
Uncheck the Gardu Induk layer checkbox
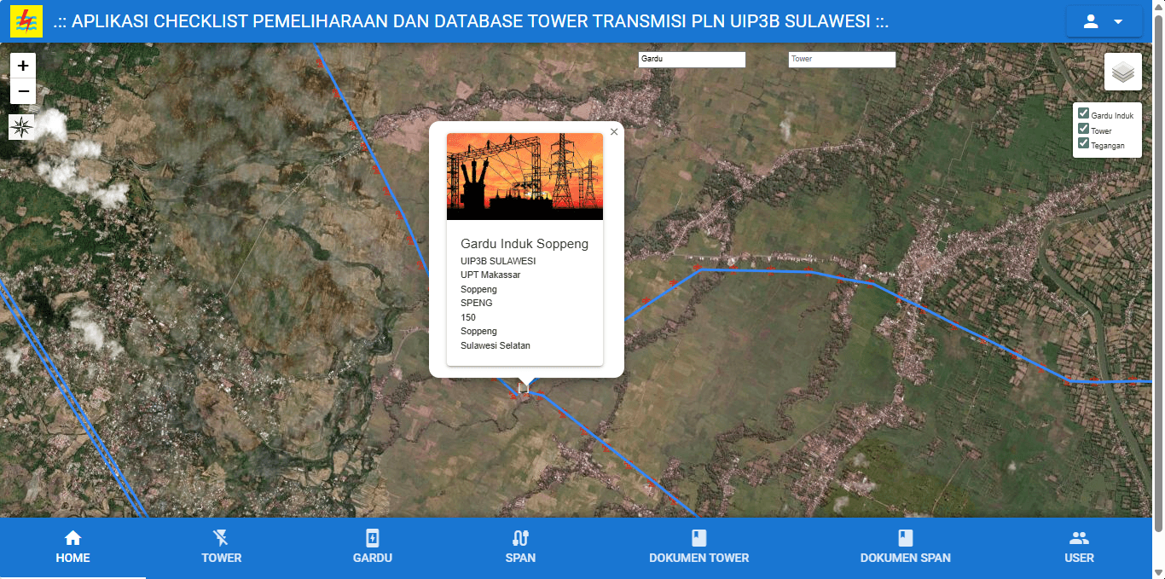(x=1083, y=113)
